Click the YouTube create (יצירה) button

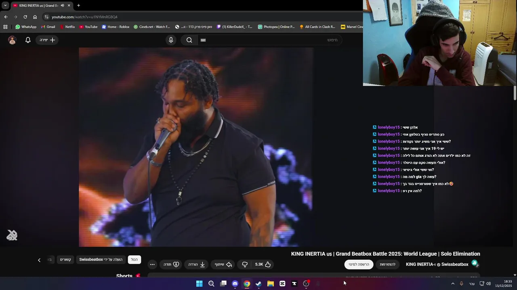47,40
